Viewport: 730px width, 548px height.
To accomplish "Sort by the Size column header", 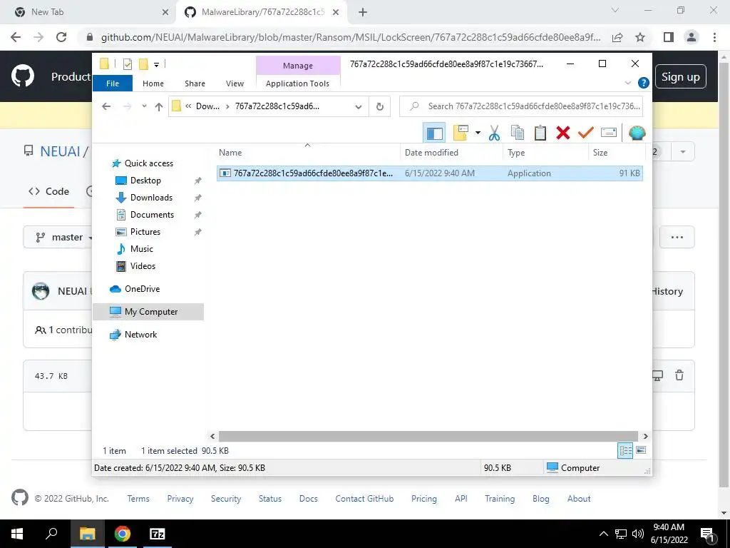I will [x=617, y=153].
